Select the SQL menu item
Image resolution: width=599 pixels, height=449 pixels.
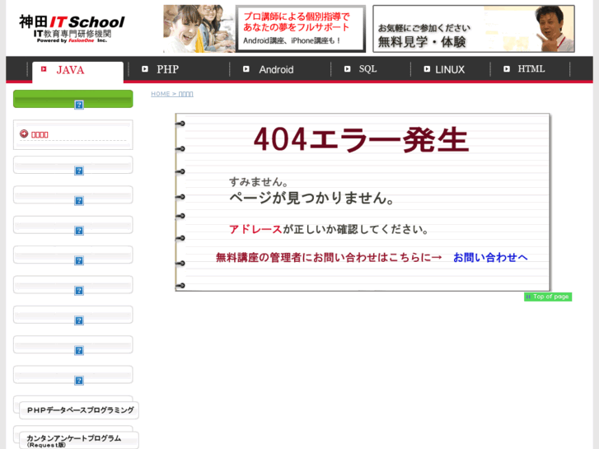(367, 69)
